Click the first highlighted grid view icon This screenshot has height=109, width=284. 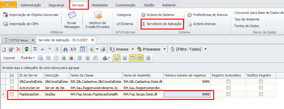(x=117, y=58)
